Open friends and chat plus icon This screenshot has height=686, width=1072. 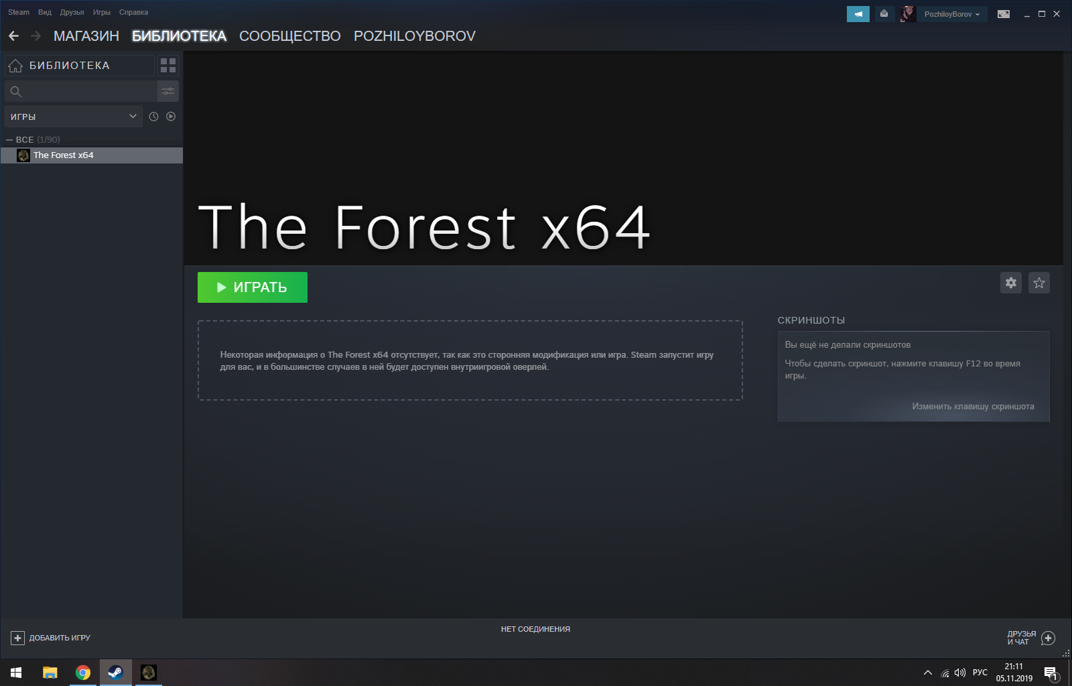[x=1049, y=638]
